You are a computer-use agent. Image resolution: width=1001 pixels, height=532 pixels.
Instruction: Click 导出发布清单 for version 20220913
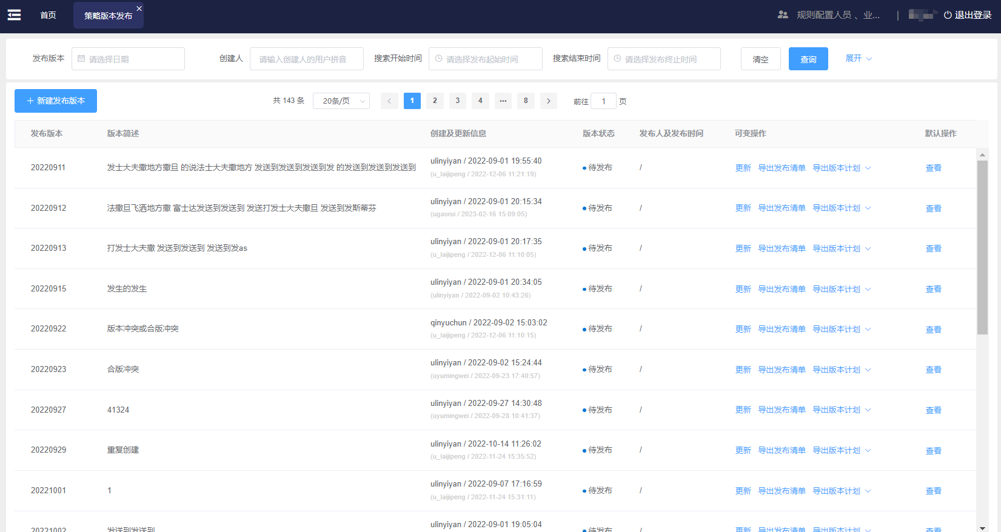782,248
